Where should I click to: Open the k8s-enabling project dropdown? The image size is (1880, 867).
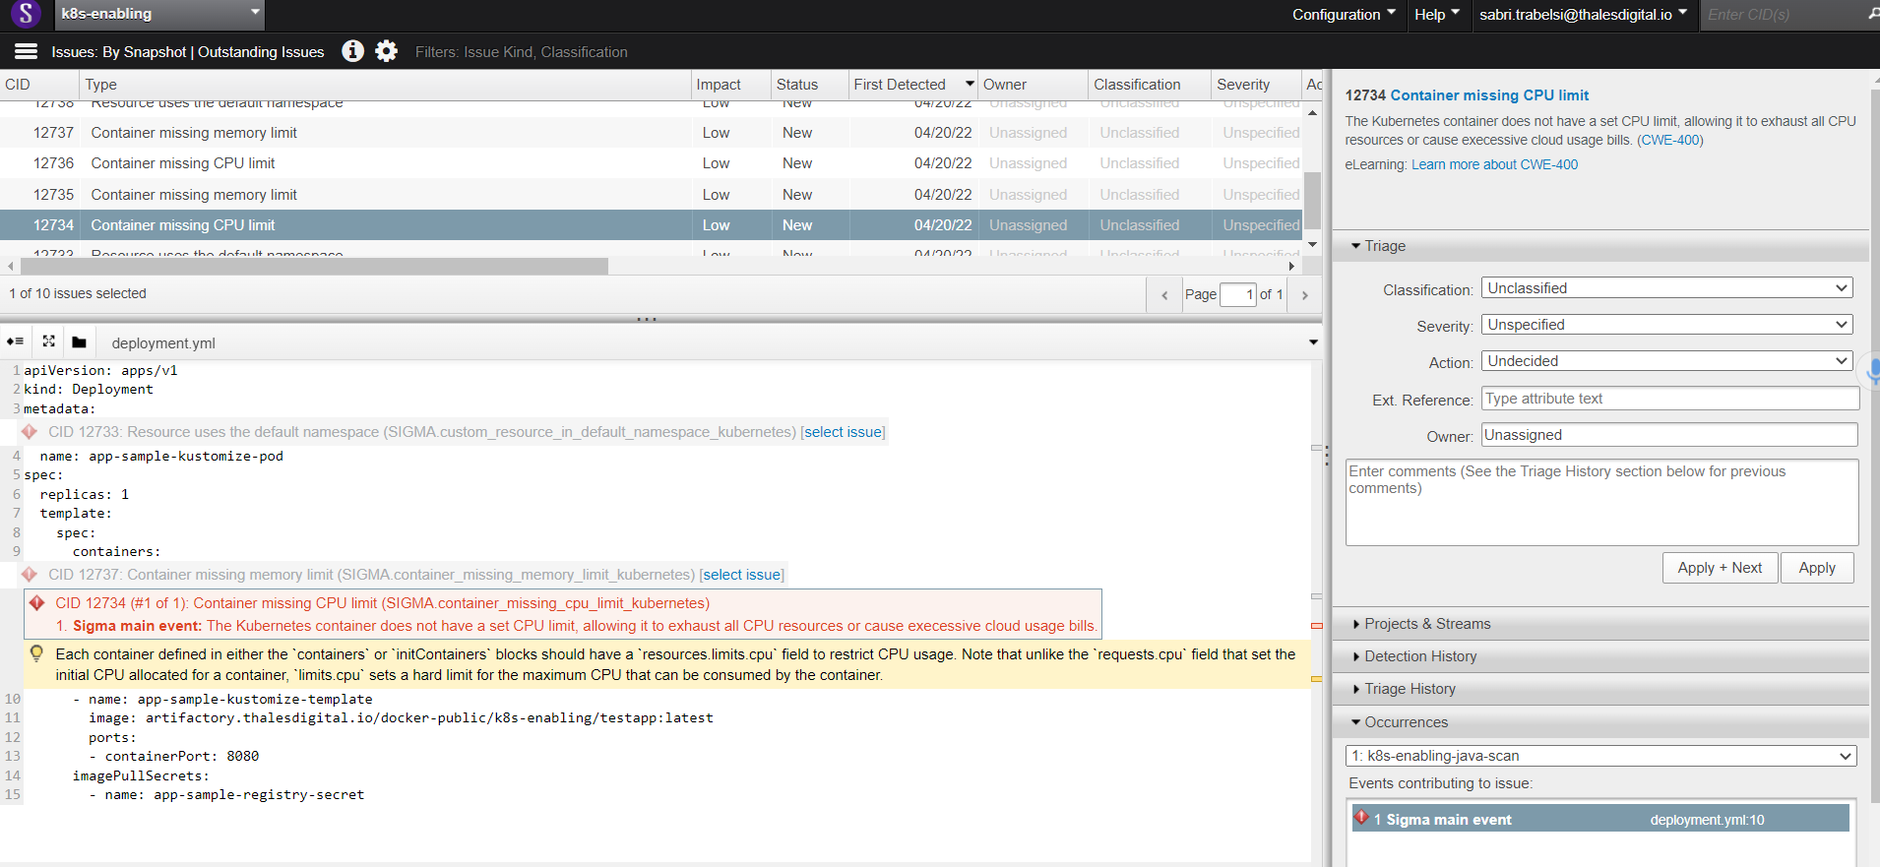(159, 14)
